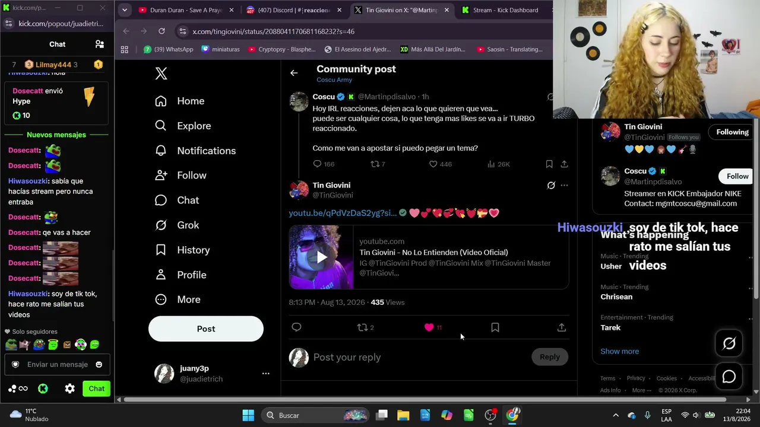Play the No Lo Entienden video thumbnail
The image size is (760, 427).
[321, 257]
